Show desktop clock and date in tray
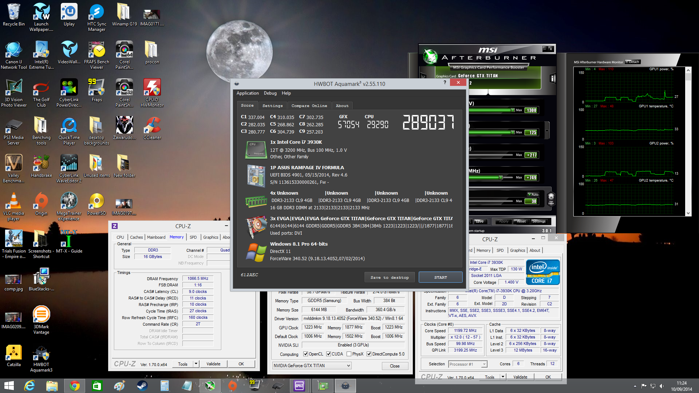This screenshot has width=699, height=393. (682, 386)
